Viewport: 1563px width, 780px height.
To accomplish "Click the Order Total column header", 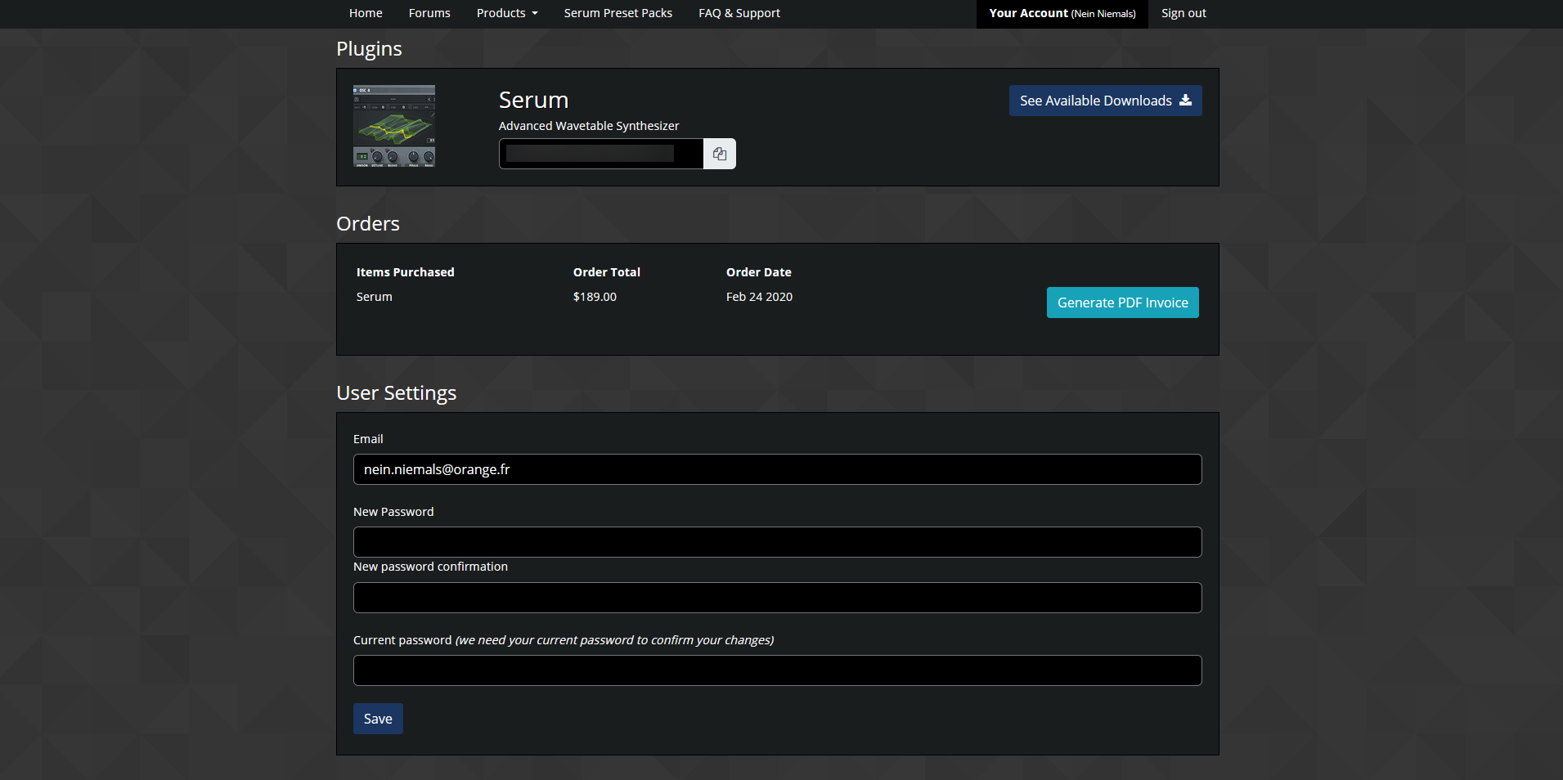I will pos(607,272).
